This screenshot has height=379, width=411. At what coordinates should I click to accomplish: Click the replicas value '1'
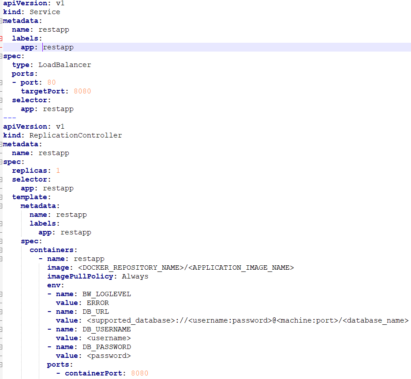coord(58,171)
